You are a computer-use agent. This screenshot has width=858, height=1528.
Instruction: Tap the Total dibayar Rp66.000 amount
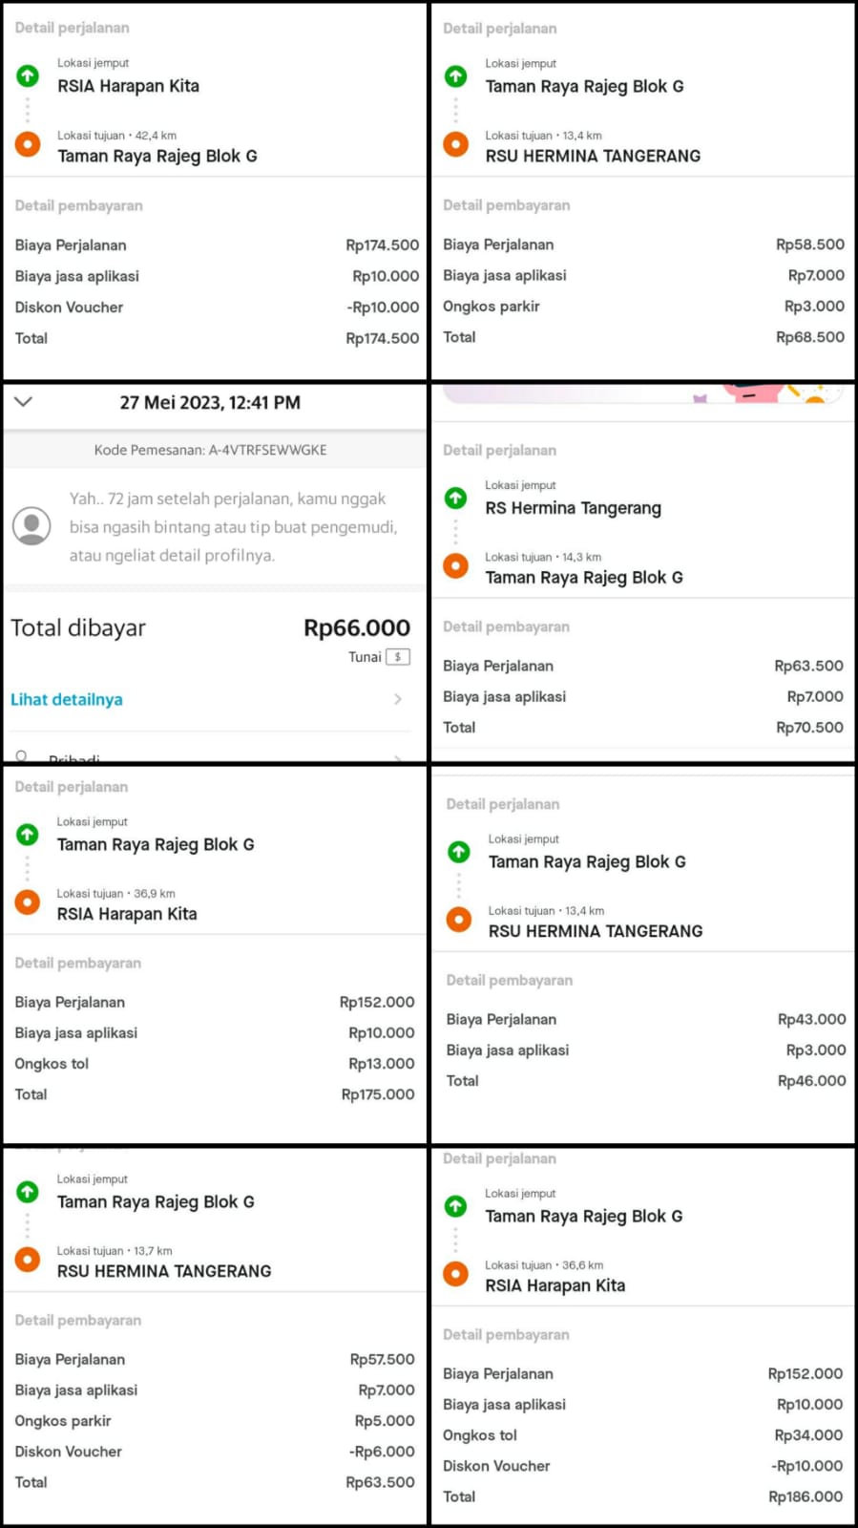tap(356, 628)
